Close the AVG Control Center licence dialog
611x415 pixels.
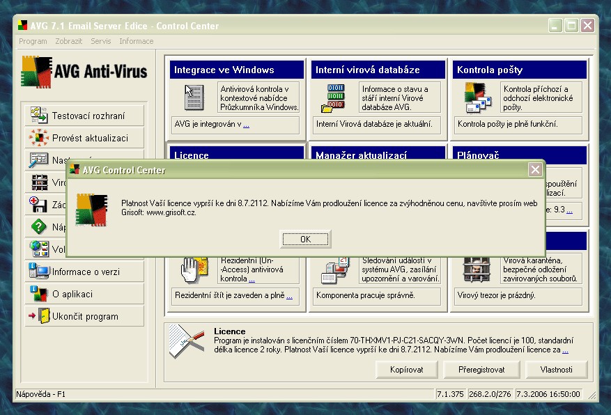click(535, 169)
